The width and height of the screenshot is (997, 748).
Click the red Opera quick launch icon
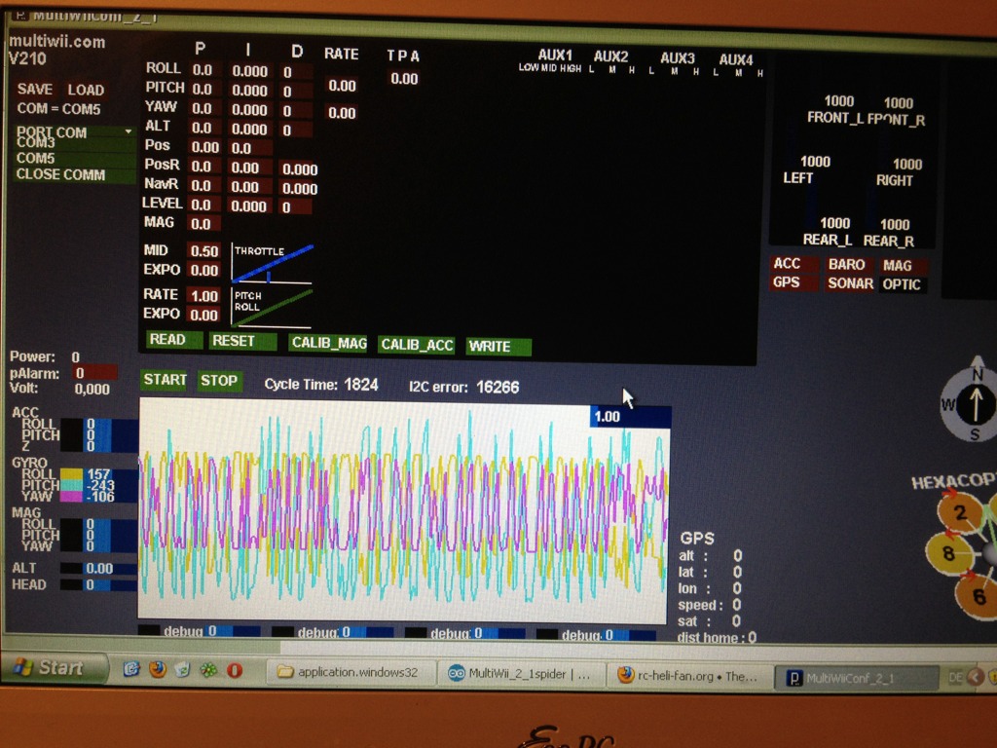[234, 670]
